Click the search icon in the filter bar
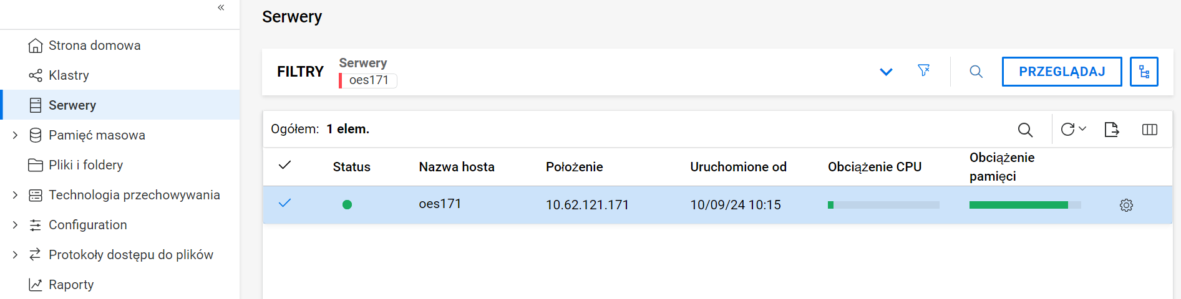The image size is (1181, 299). point(976,72)
